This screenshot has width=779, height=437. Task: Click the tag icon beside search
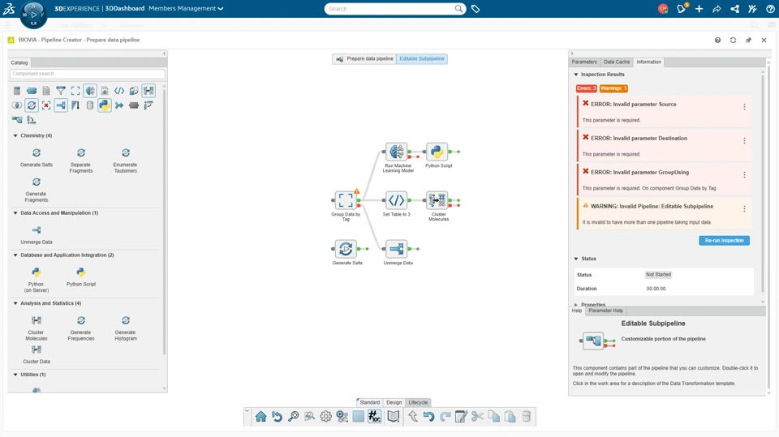point(476,9)
